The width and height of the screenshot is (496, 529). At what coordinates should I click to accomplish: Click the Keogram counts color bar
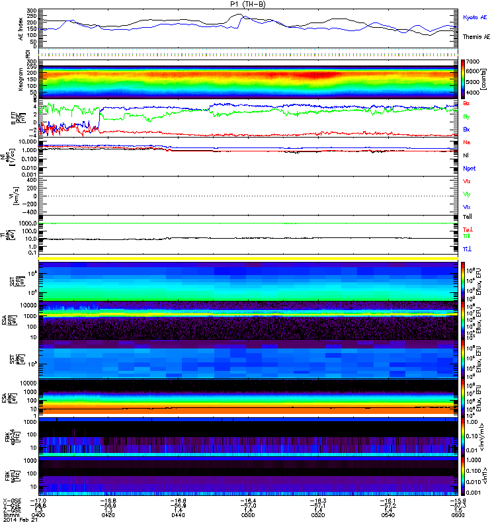(464, 78)
